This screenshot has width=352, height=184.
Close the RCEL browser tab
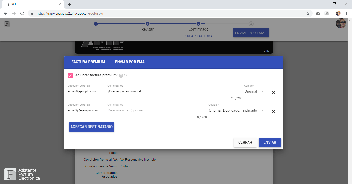[x=60, y=4]
